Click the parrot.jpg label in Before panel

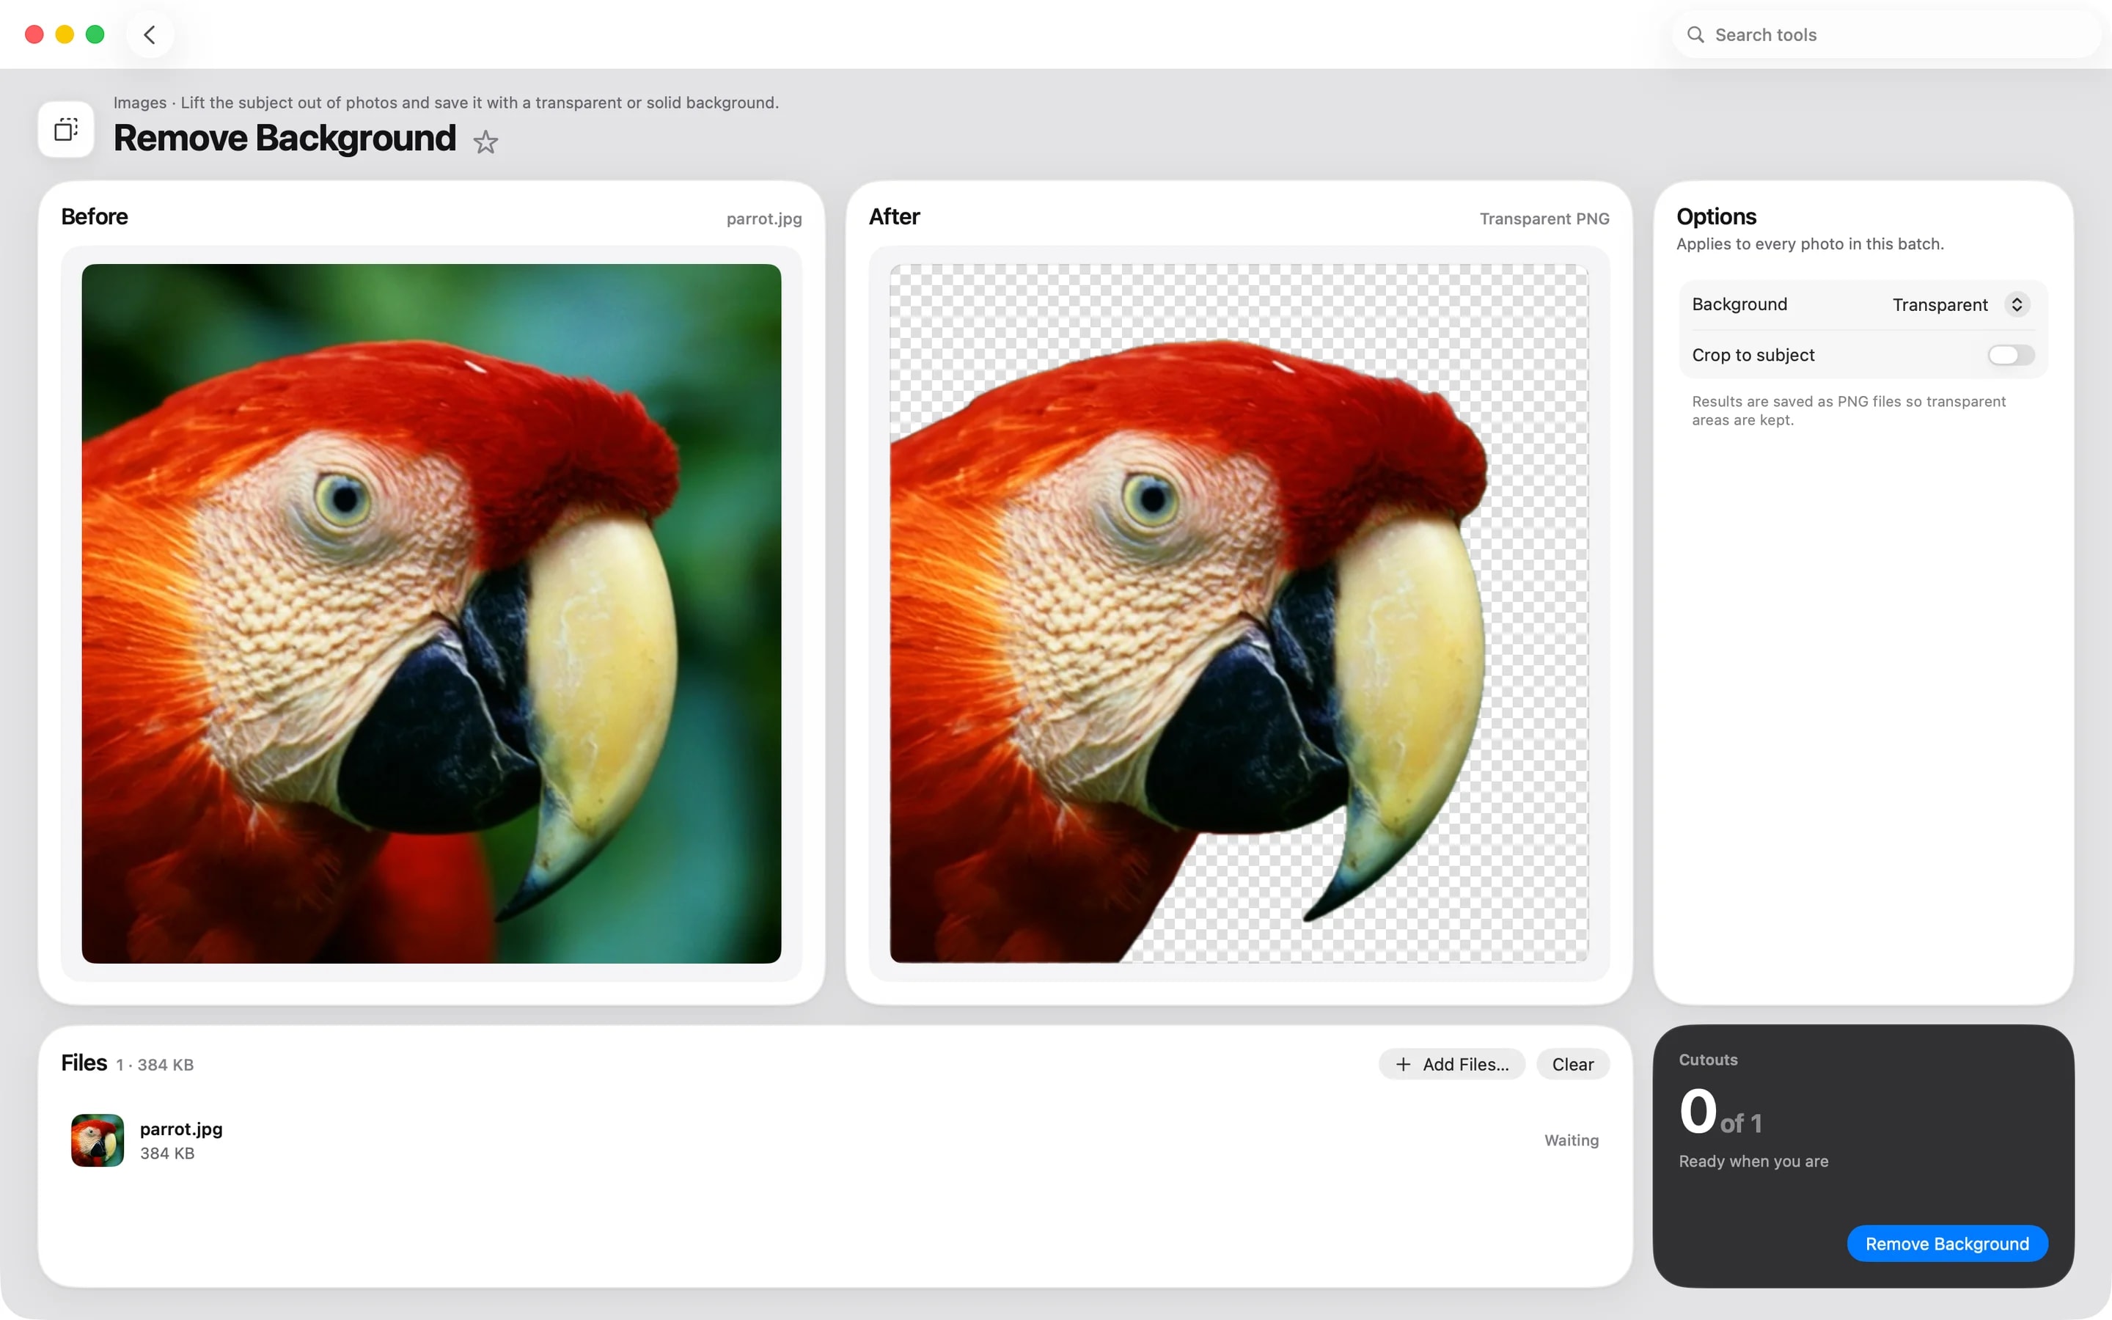(763, 219)
